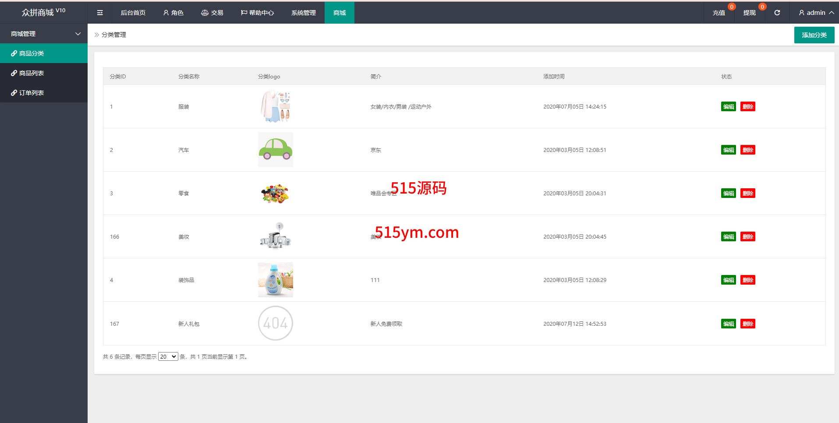Edit the 汽车 category
The image size is (839, 423).
(729, 150)
